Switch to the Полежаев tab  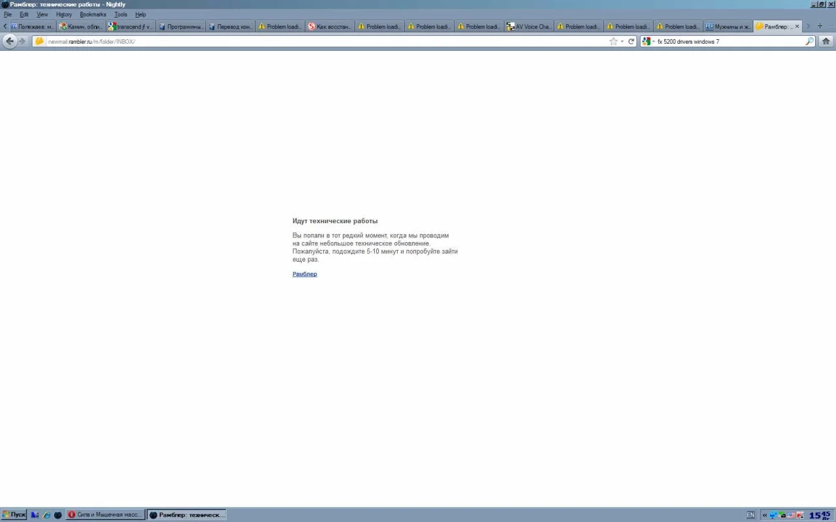[32, 27]
